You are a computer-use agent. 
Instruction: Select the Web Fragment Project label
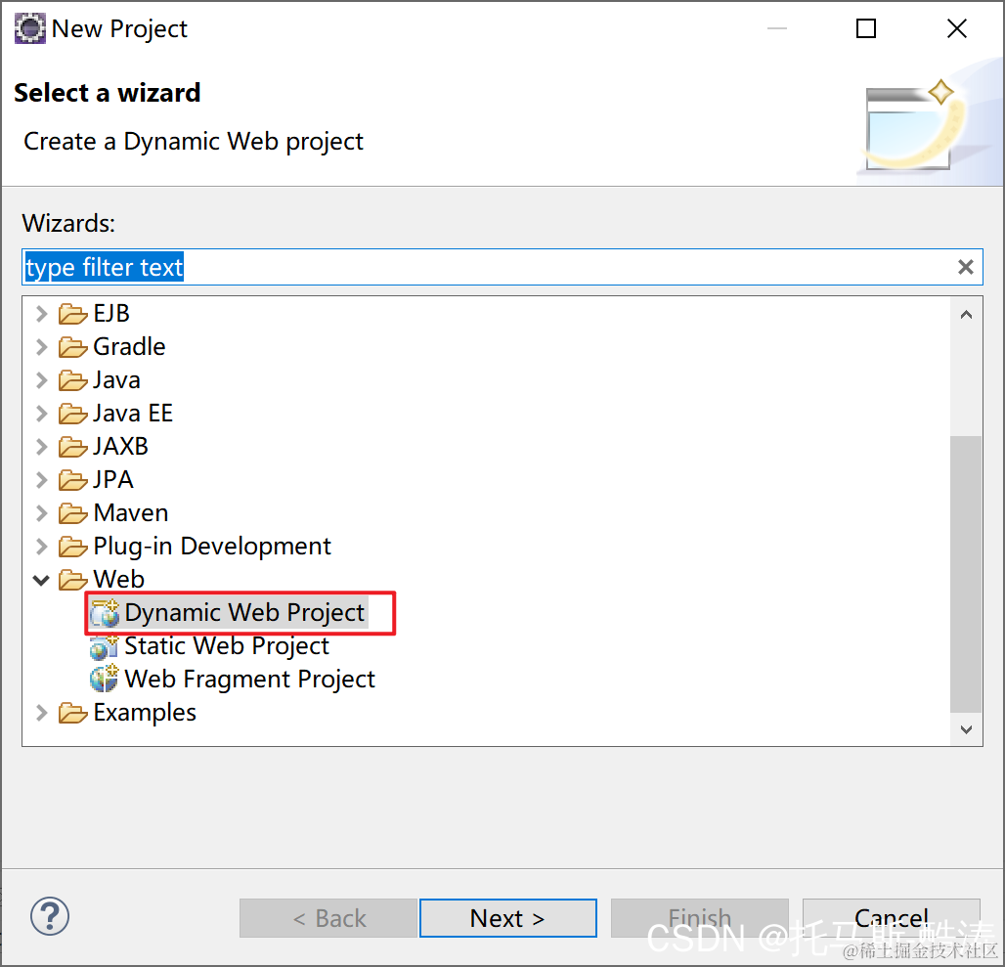[x=249, y=680]
